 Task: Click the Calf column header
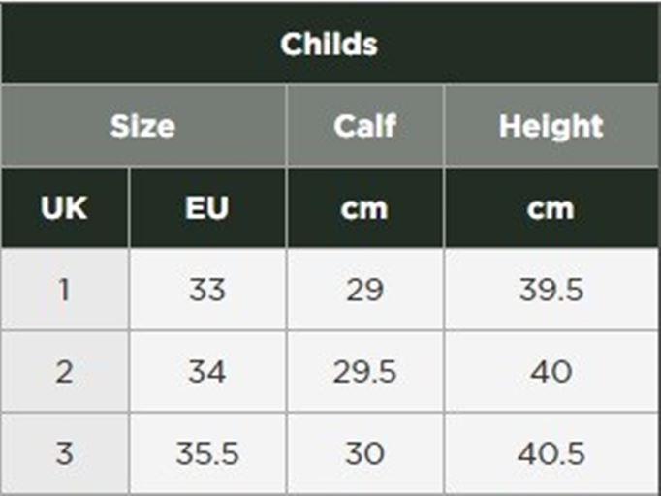[x=365, y=126]
